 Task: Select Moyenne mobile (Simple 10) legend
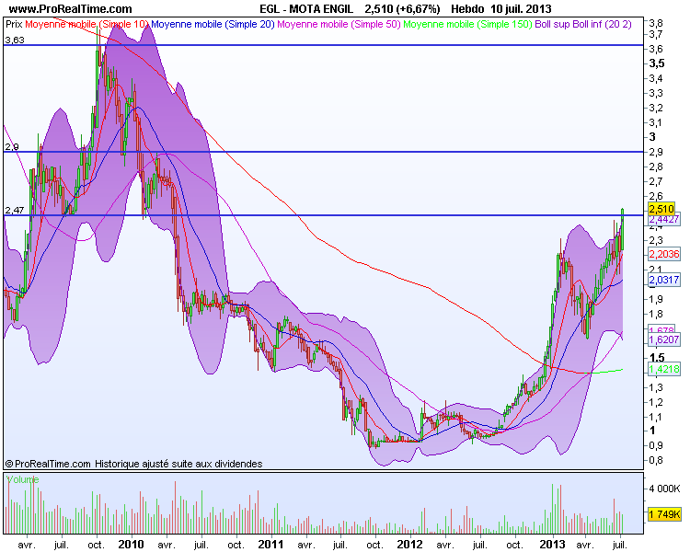click(x=86, y=24)
